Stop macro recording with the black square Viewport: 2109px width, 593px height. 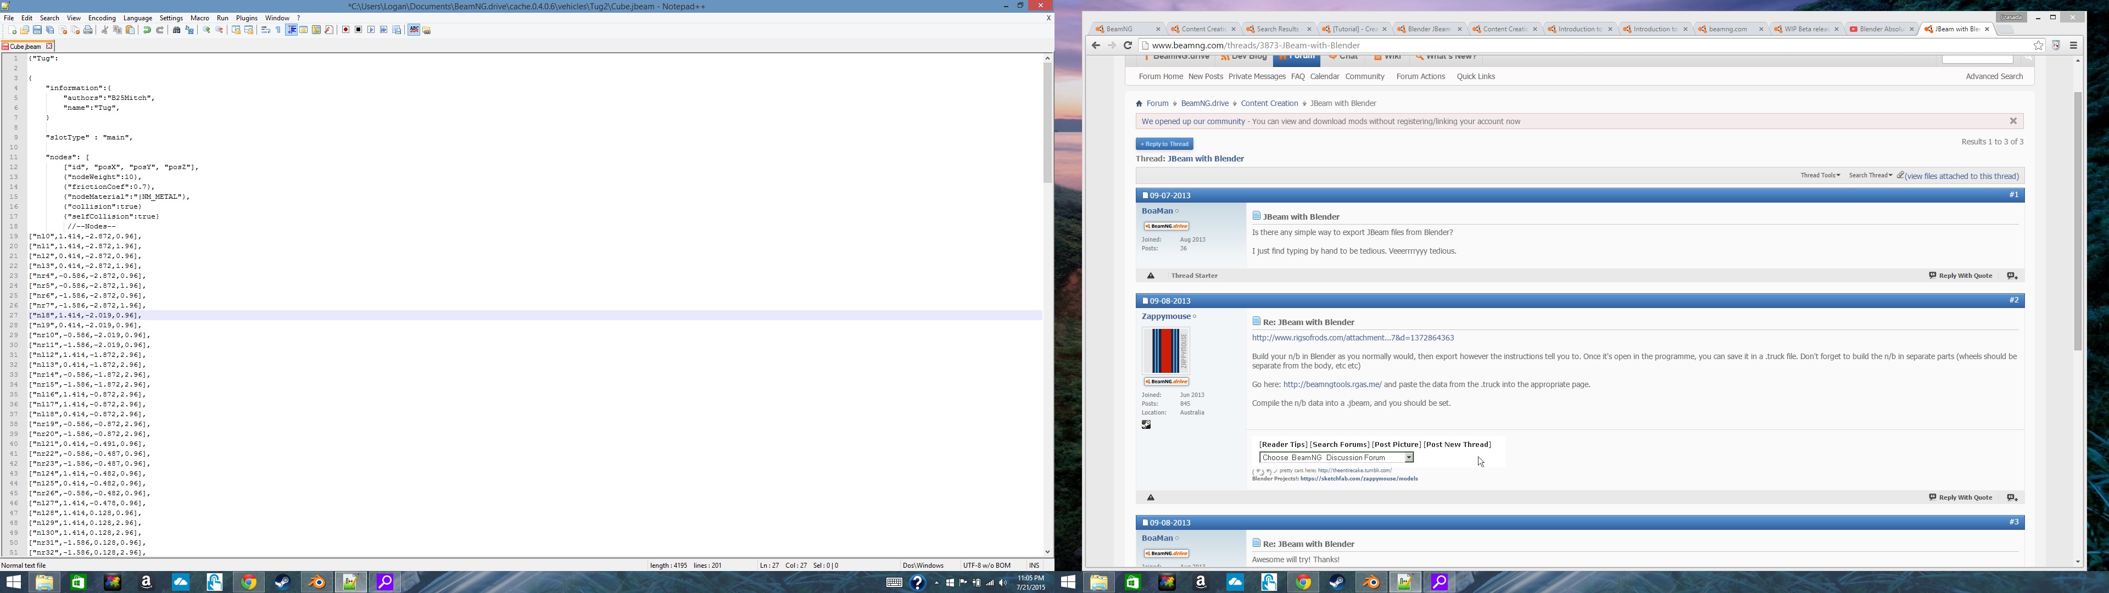coord(359,30)
